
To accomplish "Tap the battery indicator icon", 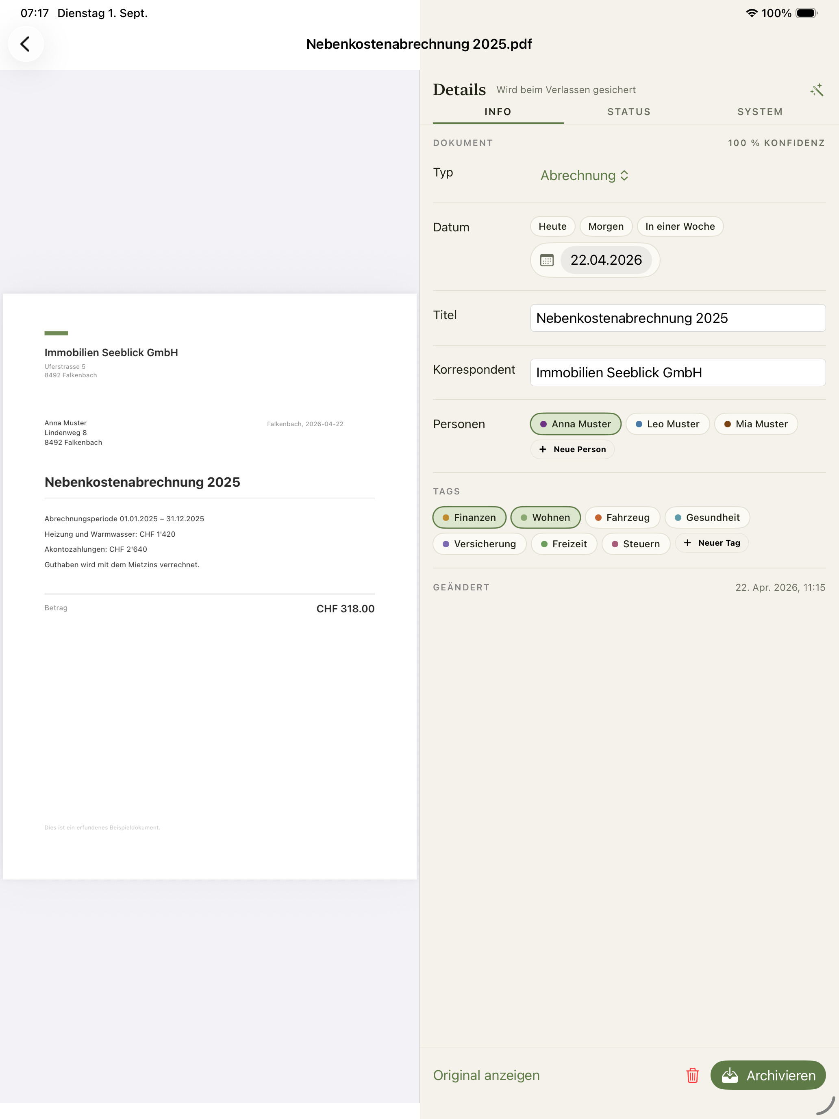I will point(806,13).
